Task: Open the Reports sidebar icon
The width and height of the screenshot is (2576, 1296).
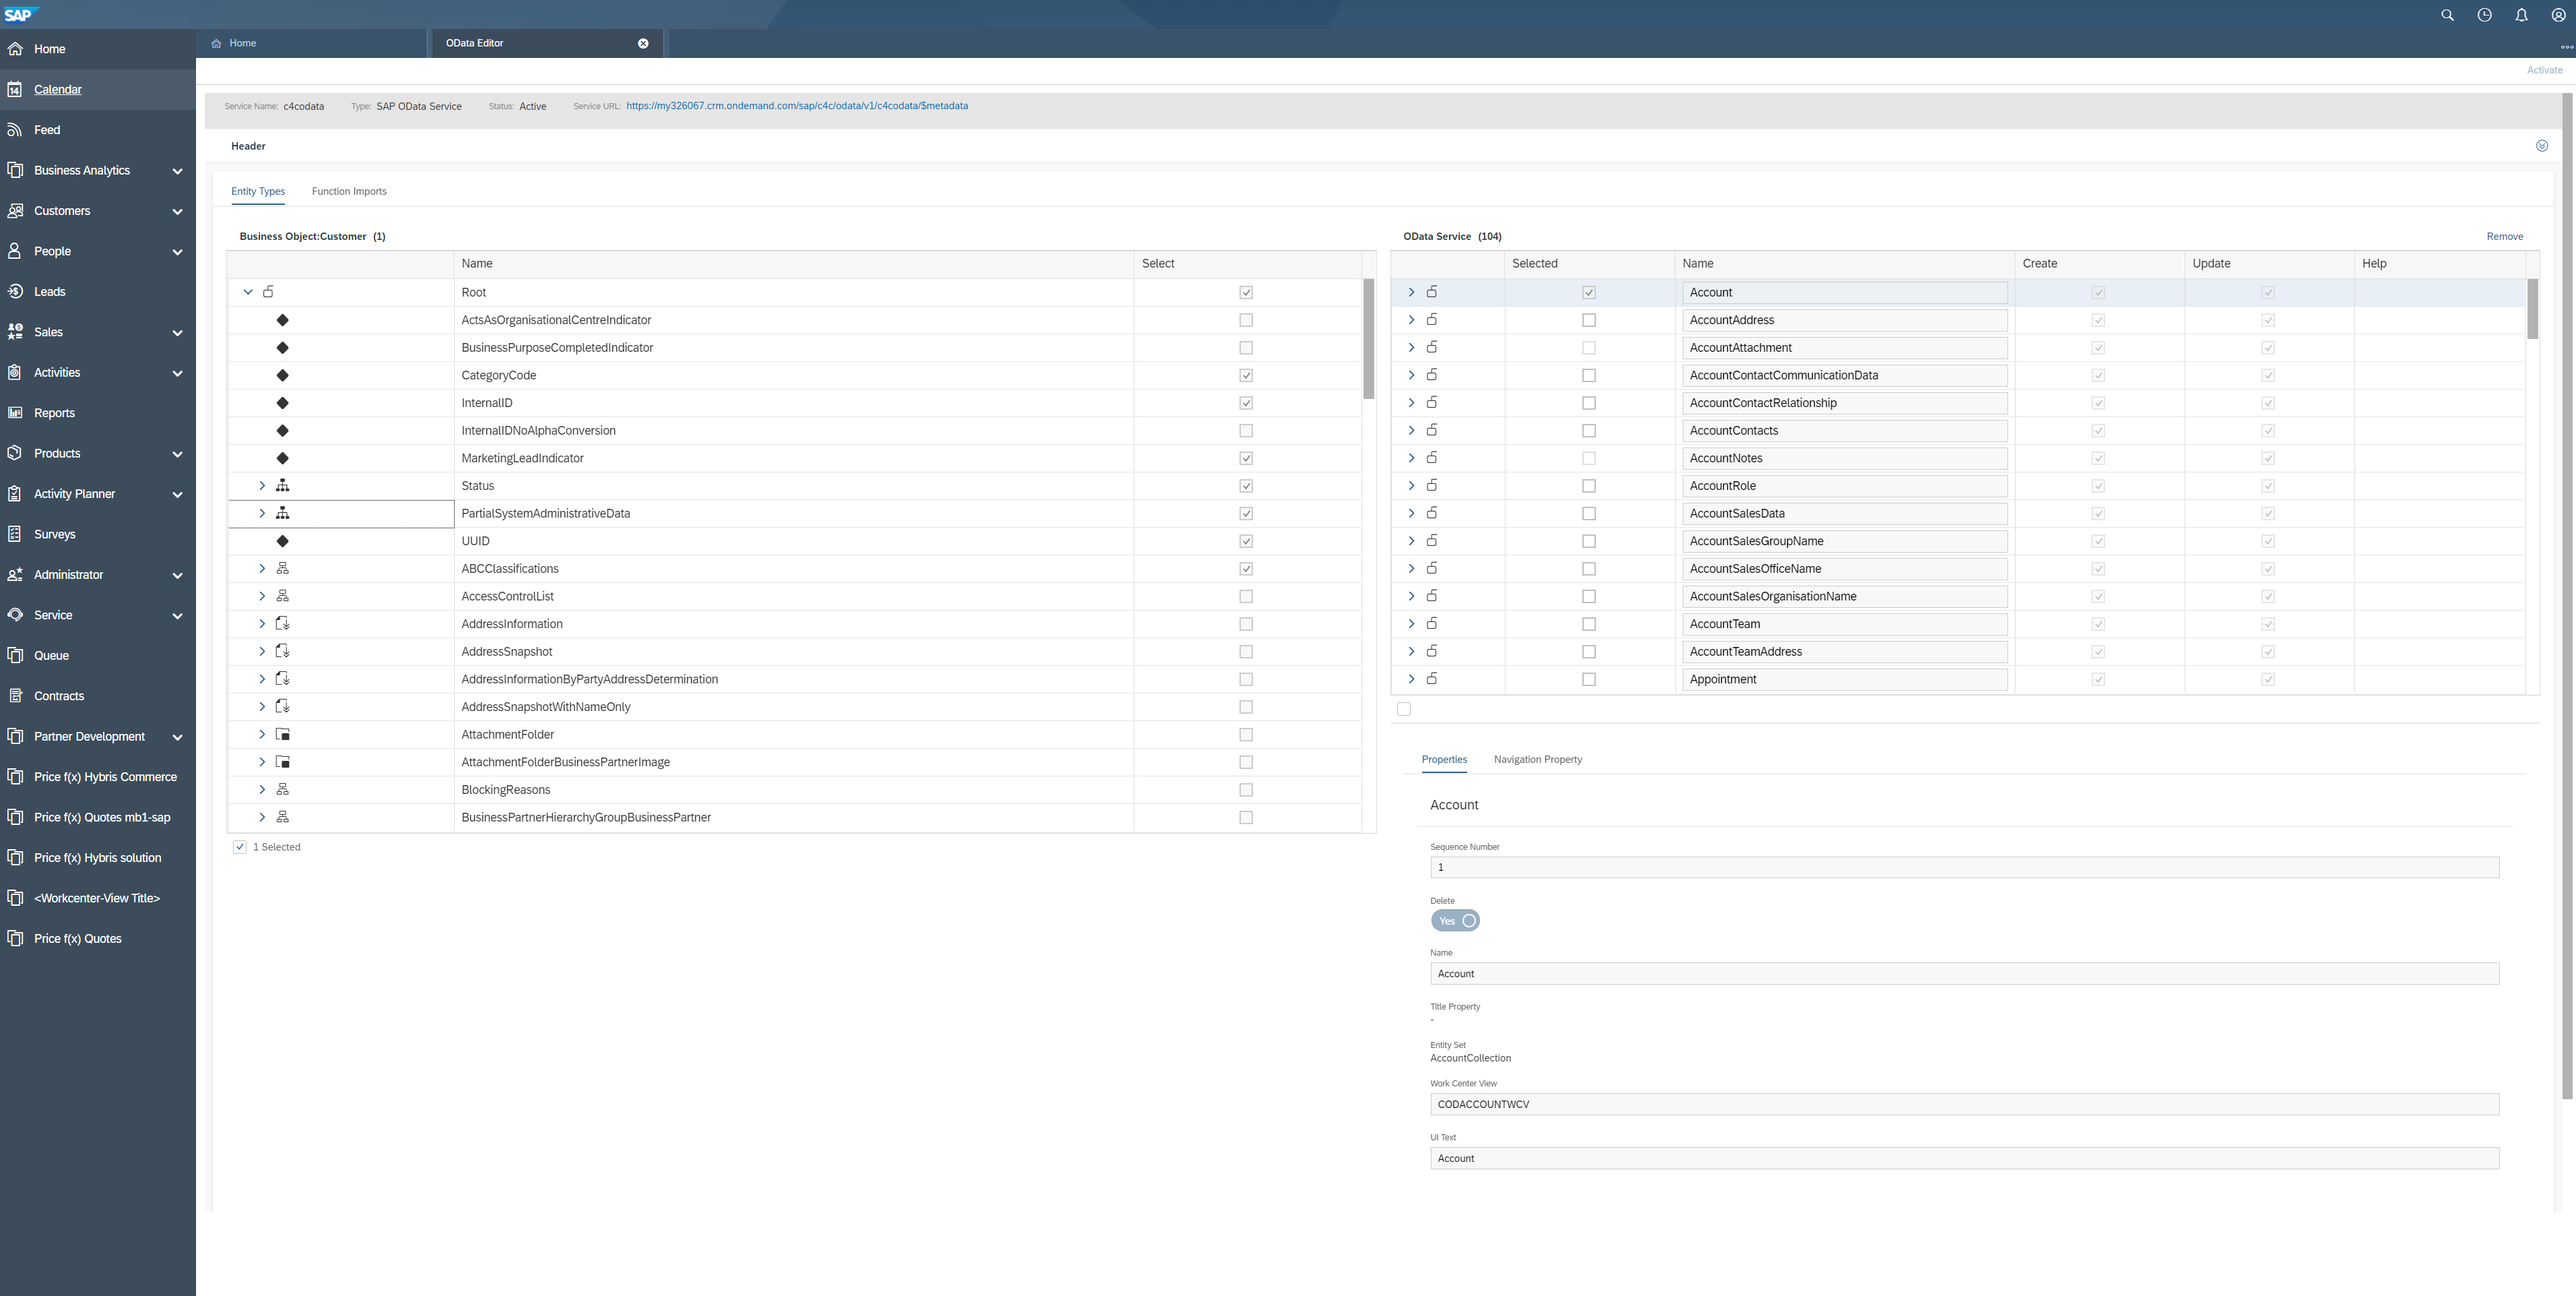Action: 15,412
